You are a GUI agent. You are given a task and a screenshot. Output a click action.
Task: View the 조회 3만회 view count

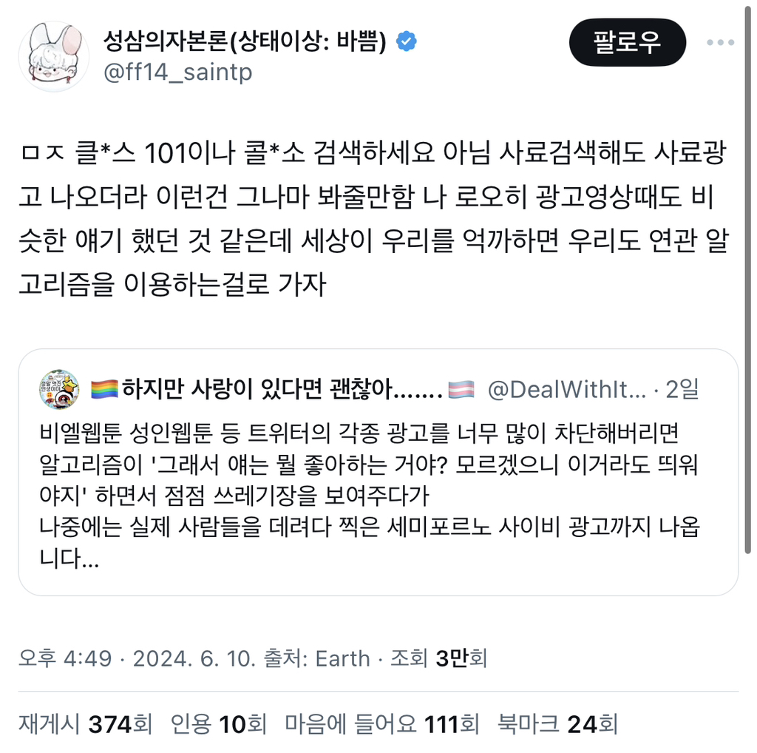coord(438,658)
